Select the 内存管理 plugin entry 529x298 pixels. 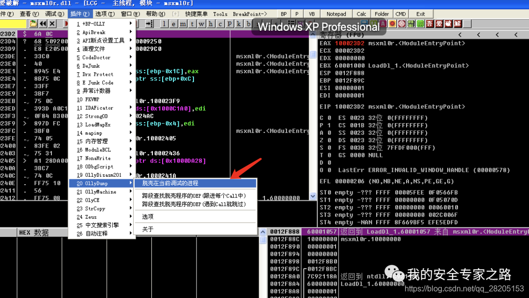pyautogui.click(x=102, y=141)
